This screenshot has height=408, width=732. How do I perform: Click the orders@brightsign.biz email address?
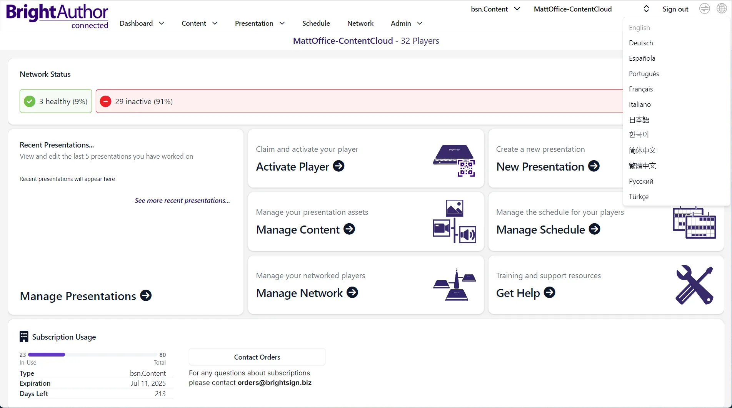tap(275, 383)
